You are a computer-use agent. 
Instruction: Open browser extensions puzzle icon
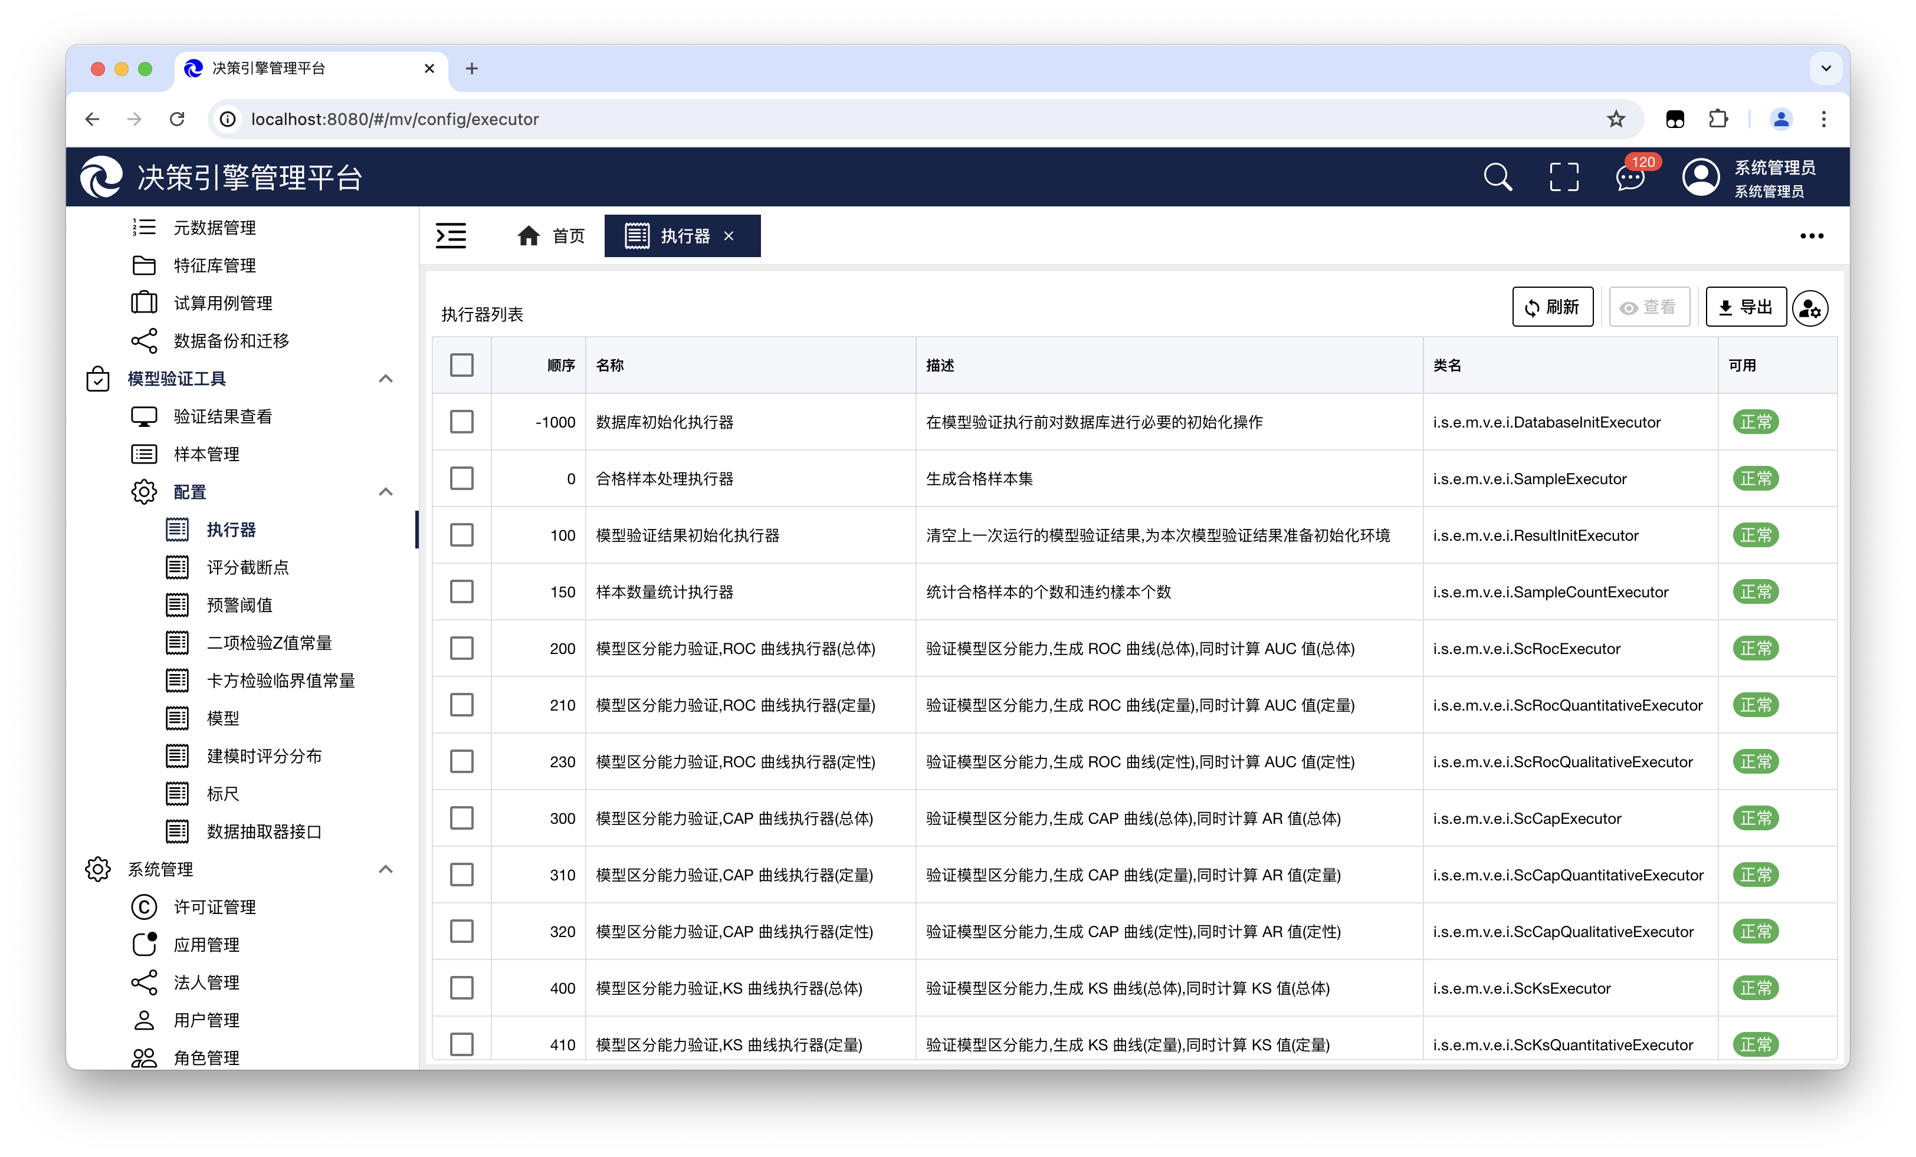tap(1718, 119)
